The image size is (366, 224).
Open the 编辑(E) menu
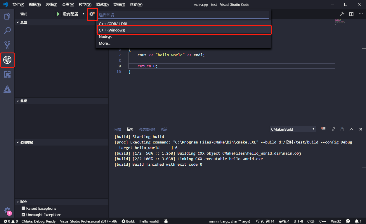tap(35, 5)
